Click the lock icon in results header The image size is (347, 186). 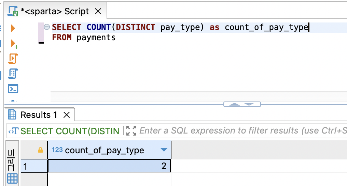(40, 150)
